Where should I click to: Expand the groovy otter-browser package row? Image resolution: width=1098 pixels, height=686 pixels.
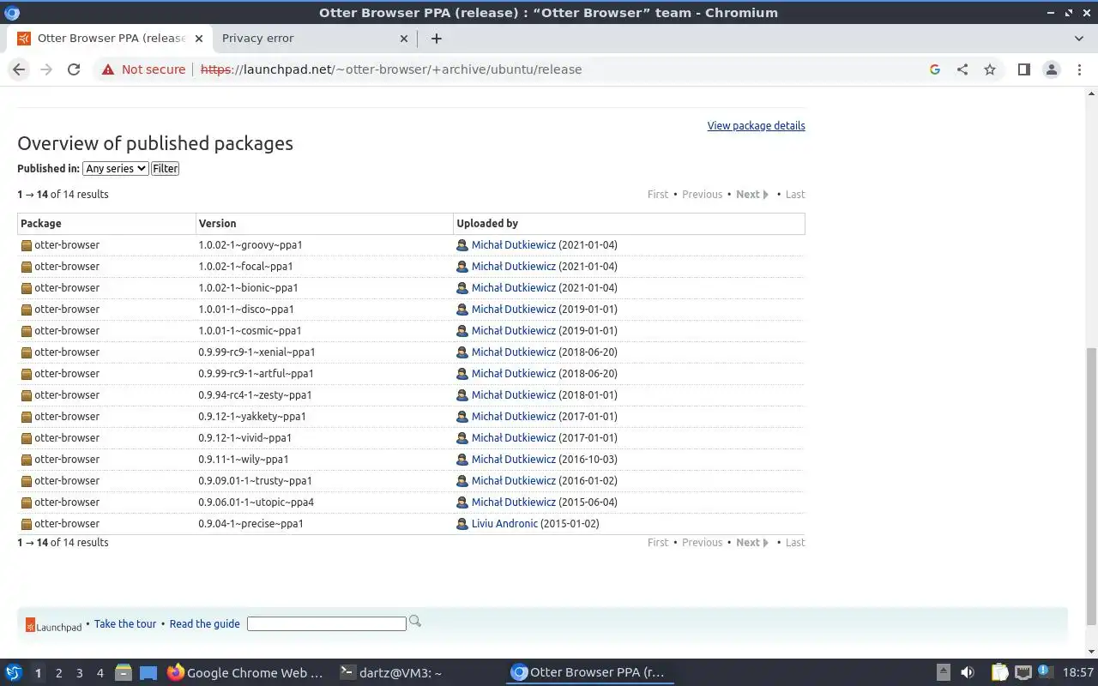point(411,244)
